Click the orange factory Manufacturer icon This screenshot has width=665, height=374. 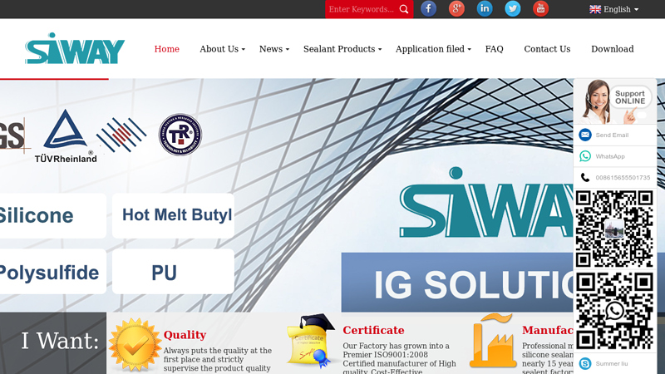493,341
